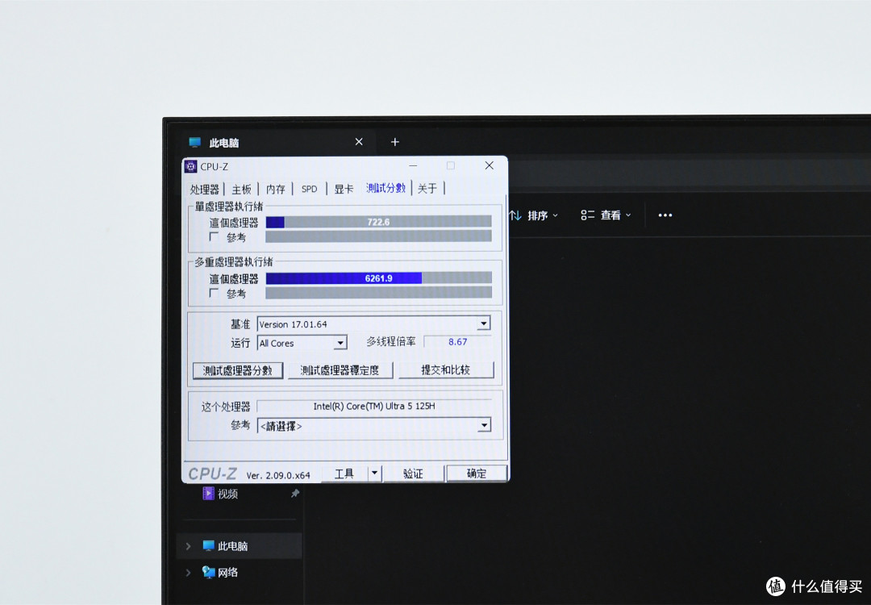871x605 pixels.
Task: Click 測試處理器穩定度 stress test button
Action: (x=340, y=370)
